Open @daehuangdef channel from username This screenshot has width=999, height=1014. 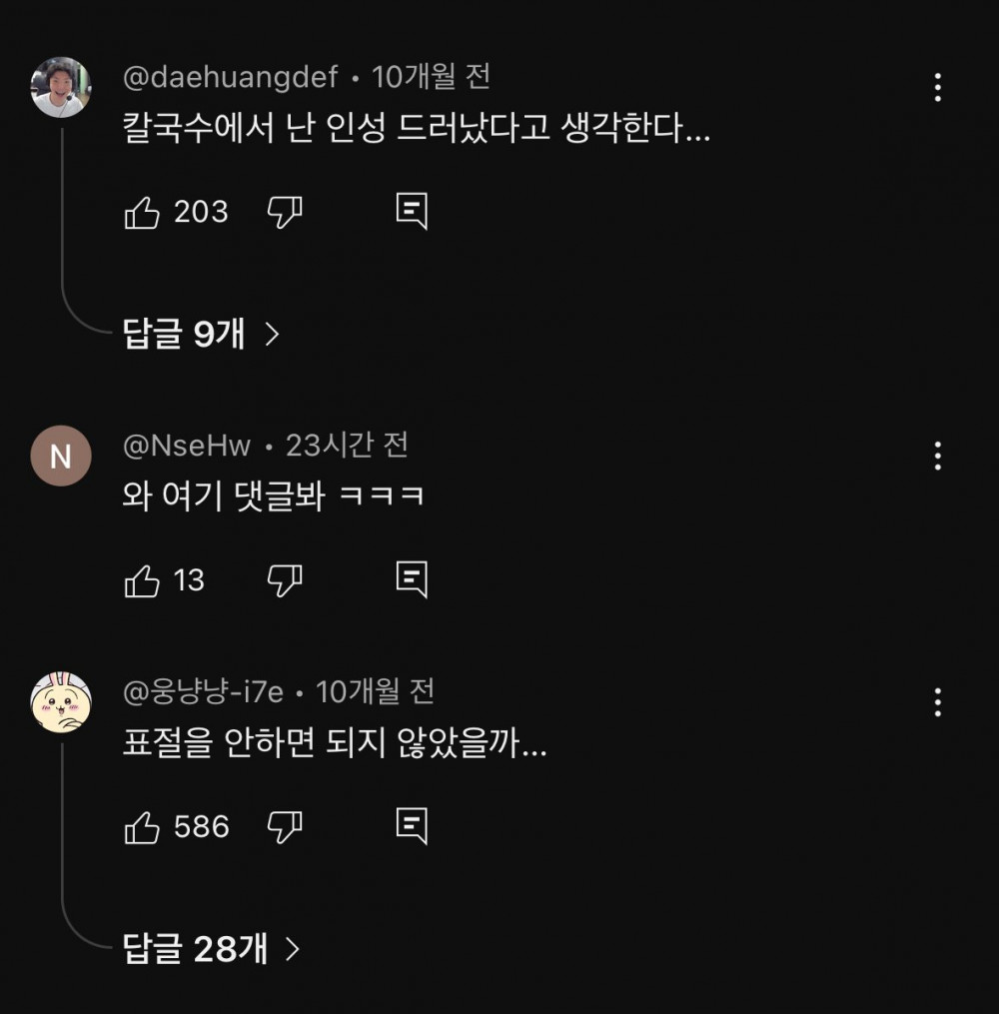click(230, 77)
